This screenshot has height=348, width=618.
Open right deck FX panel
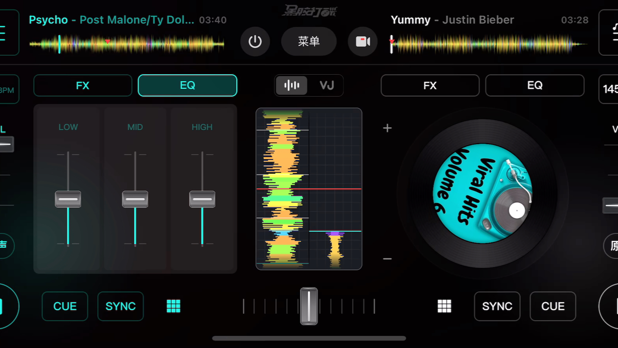pyautogui.click(x=430, y=85)
